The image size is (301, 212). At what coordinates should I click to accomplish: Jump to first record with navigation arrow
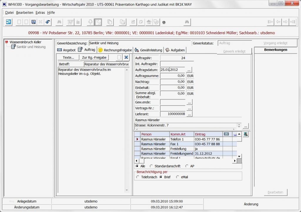(270, 22)
